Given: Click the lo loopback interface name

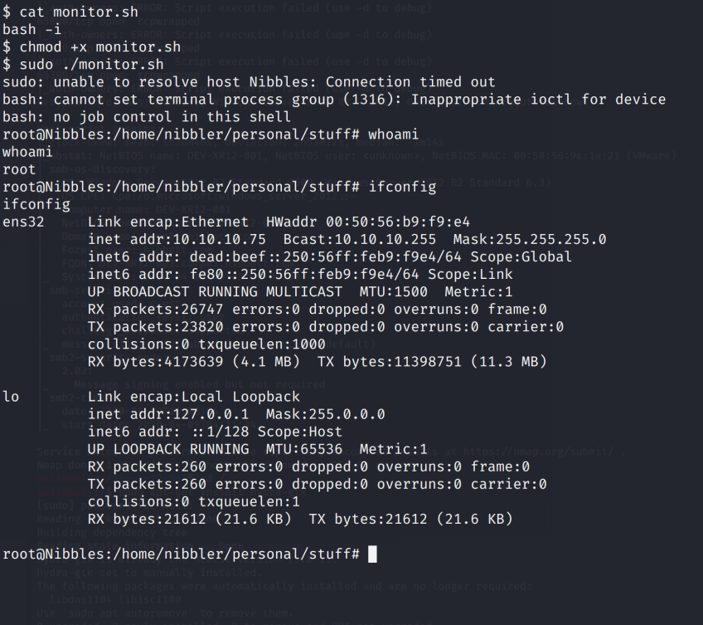Looking at the screenshot, I should 12,397.
